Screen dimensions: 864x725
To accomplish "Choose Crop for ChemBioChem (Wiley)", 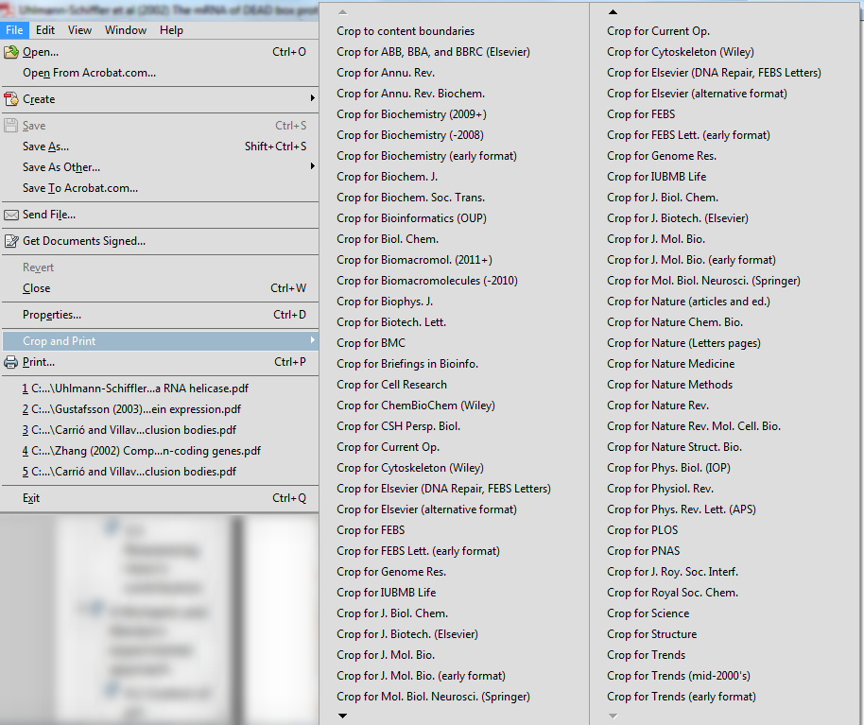I will click(416, 406).
